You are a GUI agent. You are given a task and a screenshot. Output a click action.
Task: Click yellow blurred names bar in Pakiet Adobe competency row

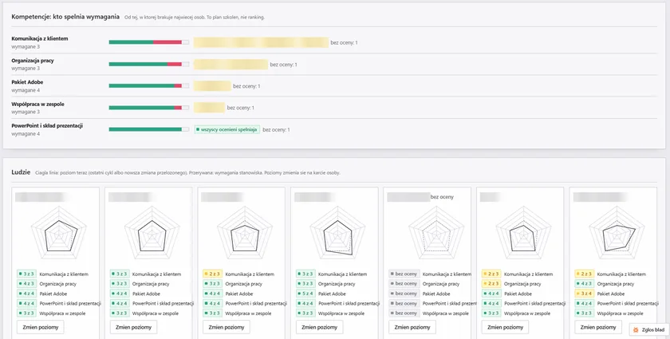(212, 86)
